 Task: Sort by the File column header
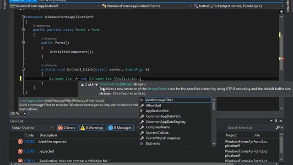click(x=257, y=135)
